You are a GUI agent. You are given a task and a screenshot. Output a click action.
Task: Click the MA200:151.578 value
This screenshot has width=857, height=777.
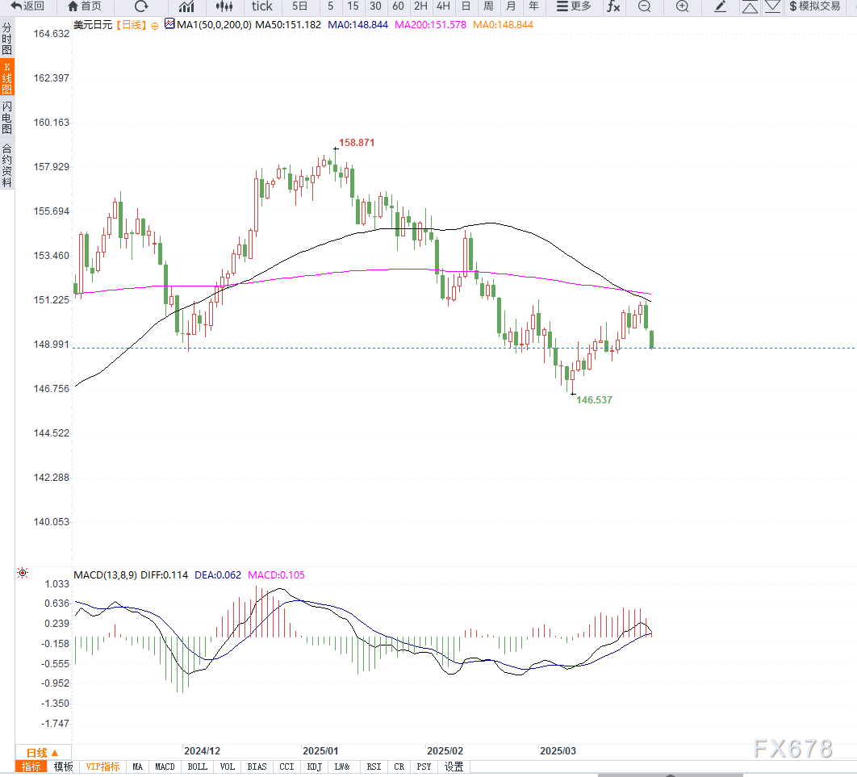coord(430,24)
